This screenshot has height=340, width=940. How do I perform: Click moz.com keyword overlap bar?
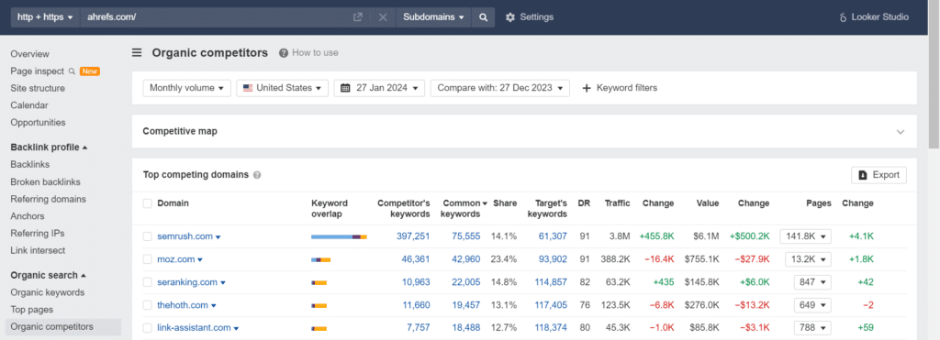coord(320,259)
